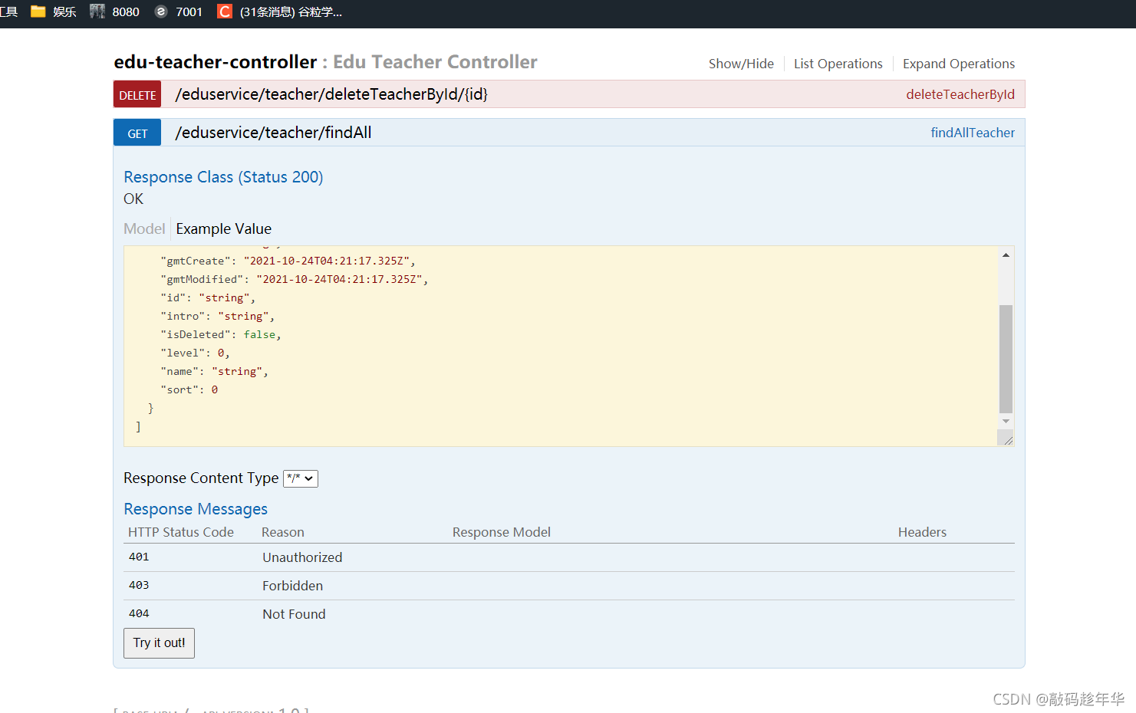
Task: Expand the DELETE deleteTeacherById operation
Action: click(569, 94)
